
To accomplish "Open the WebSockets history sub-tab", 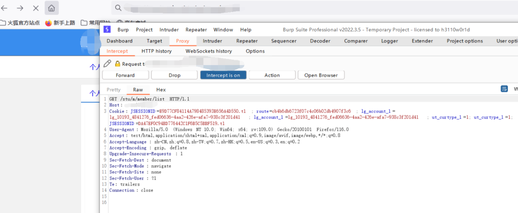I will point(209,51).
